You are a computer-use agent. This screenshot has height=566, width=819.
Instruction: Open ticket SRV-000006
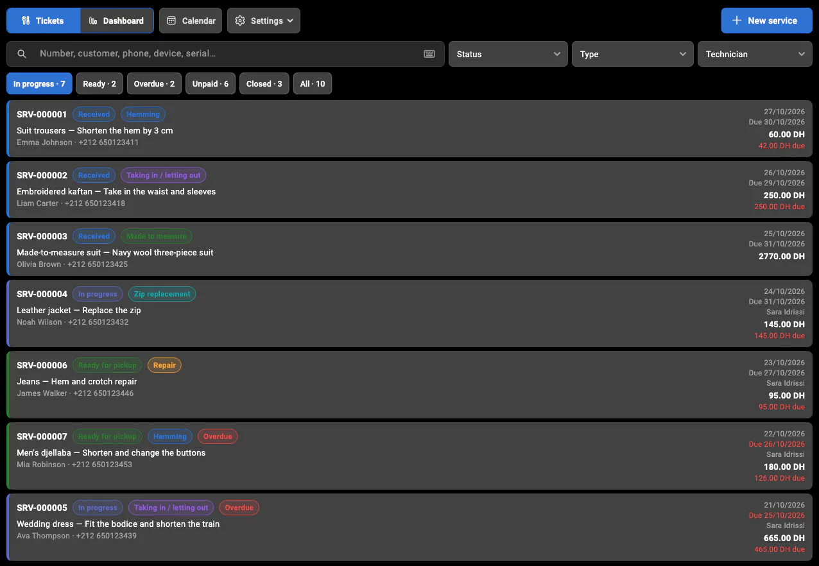(x=410, y=384)
